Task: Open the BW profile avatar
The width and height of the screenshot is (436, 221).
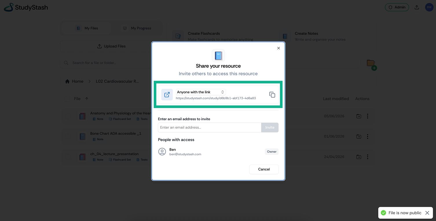Action: tap(429, 7)
